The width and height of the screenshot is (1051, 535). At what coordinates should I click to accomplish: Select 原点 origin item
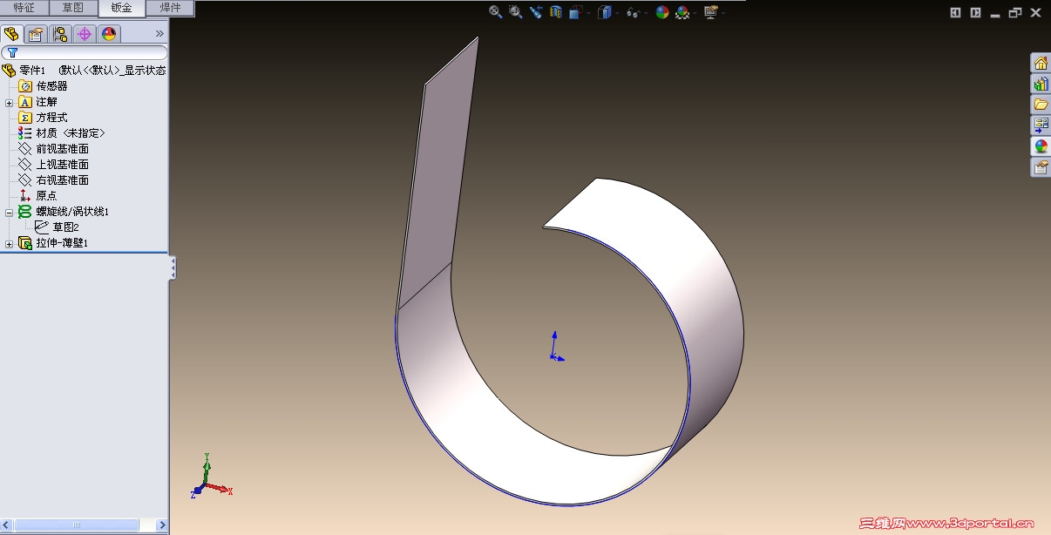click(46, 196)
